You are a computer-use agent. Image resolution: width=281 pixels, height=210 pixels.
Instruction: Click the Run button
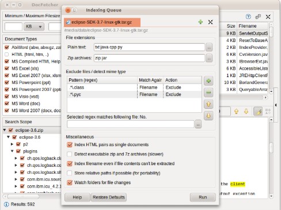(203, 197)
